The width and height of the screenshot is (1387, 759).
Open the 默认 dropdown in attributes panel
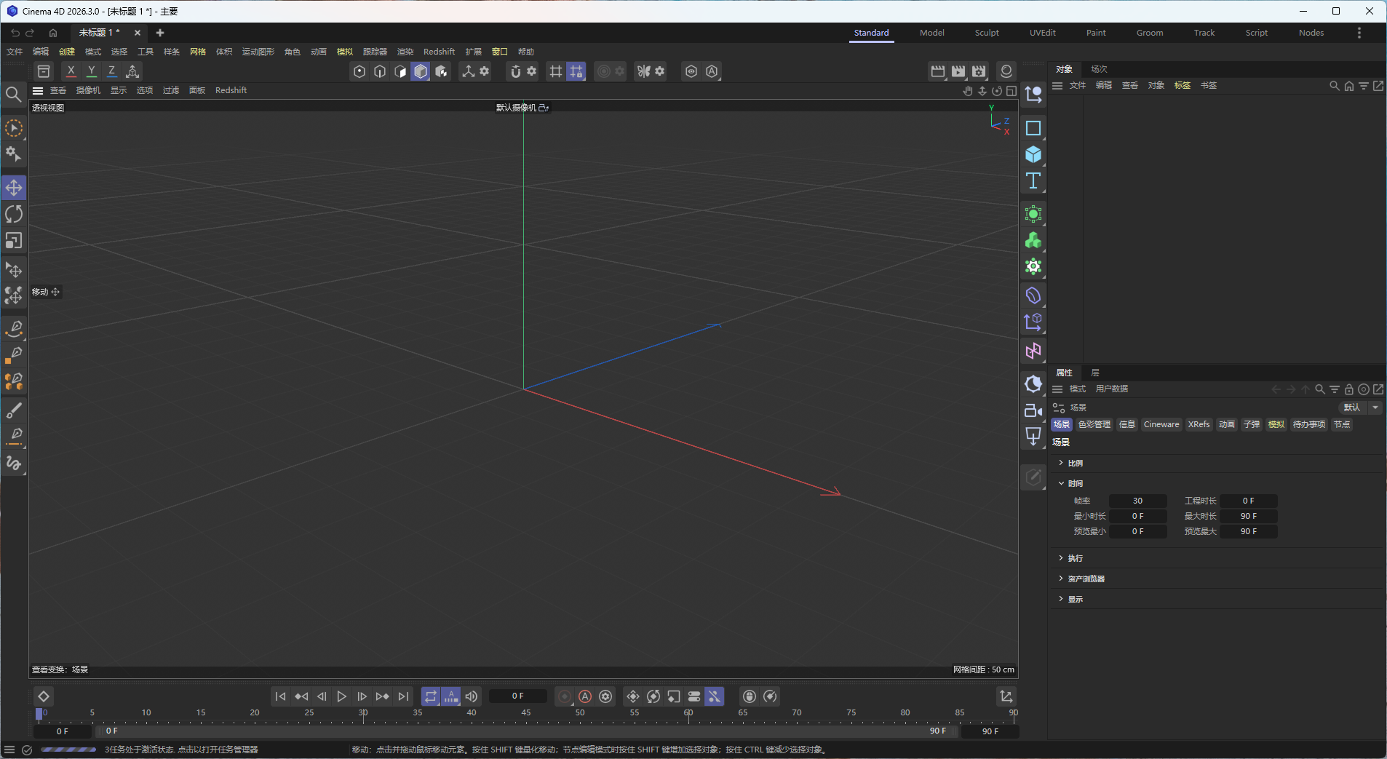tap(1360, 408)
